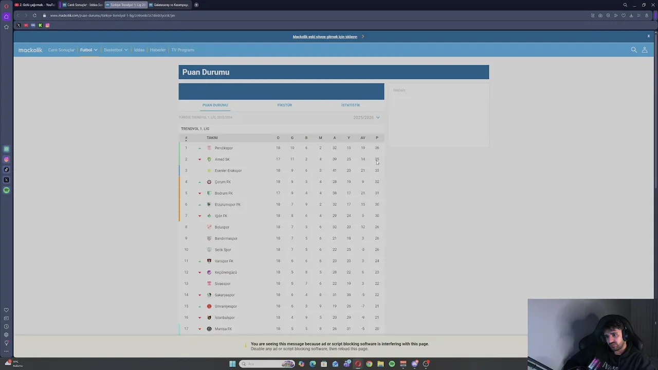Open the Manisa FK team link
658x370 pixels.
223,329
